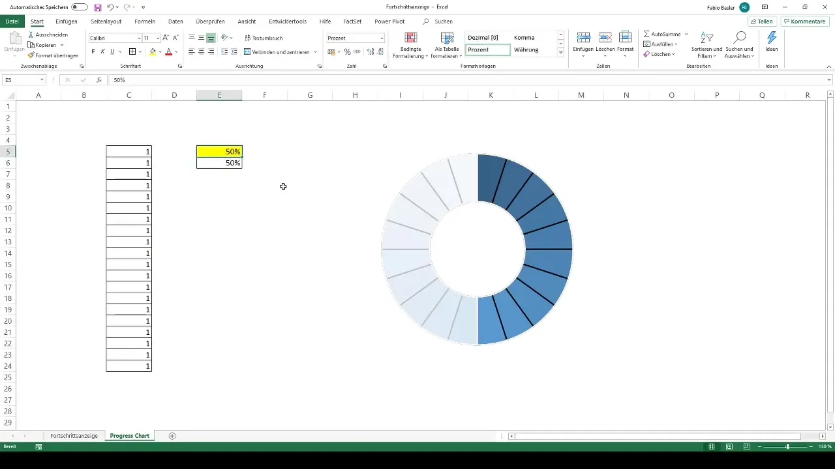Decrease font size with the smaller A
835x469 pixels.
click(x=175, y=38)
